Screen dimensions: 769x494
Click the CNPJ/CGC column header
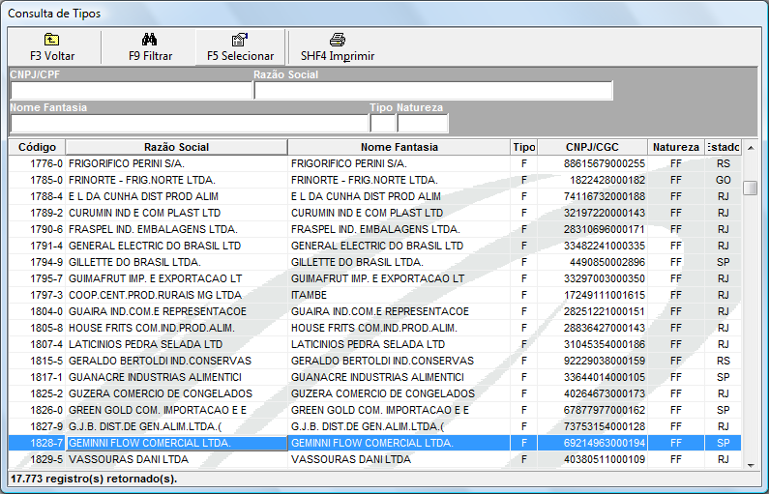[x=592, y=147]
